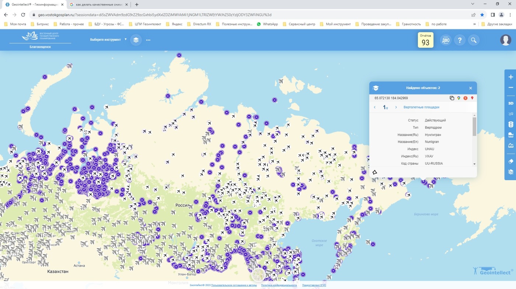The height and width of the screenshot is (289, 516).
Task: Click the browser back arrow
Action: click(x=6, y=15)
